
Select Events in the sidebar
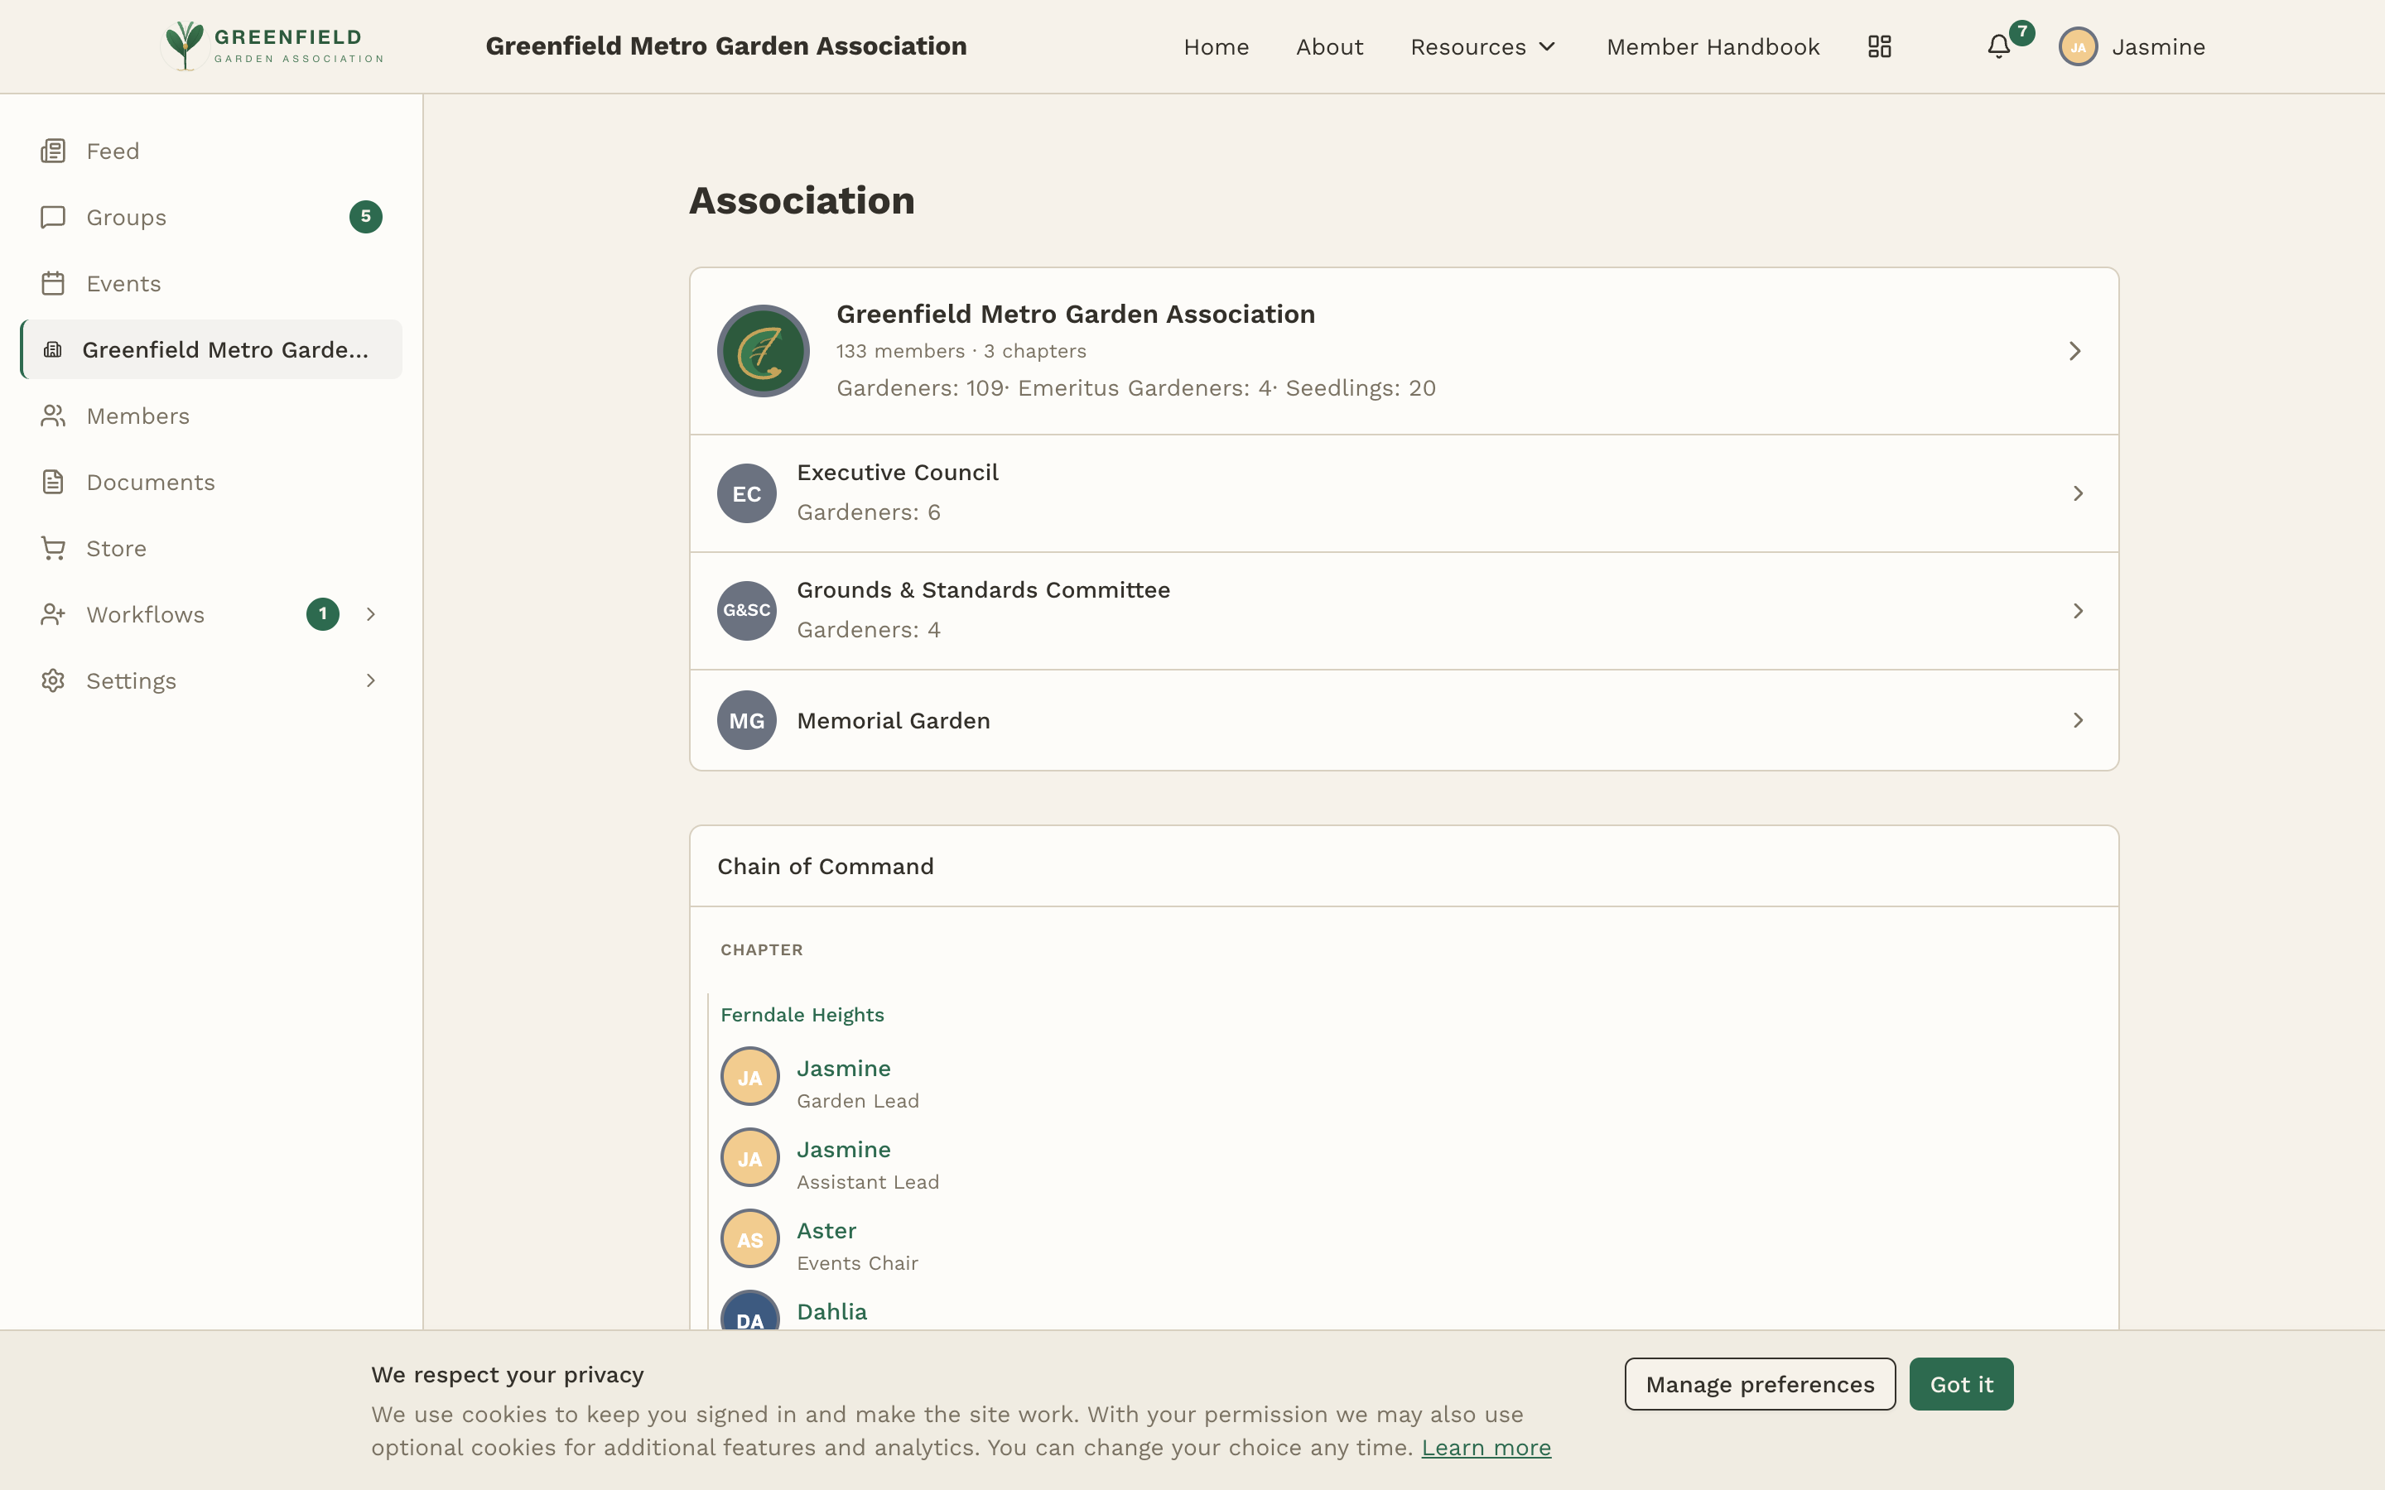click(x=211, y=283)
